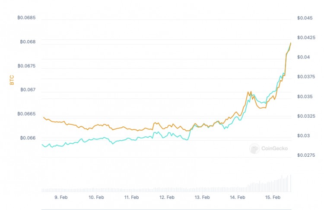This screenshot has width=324, height=210.
Task: Select the 14. Feb date label
Action: [238, 197]
